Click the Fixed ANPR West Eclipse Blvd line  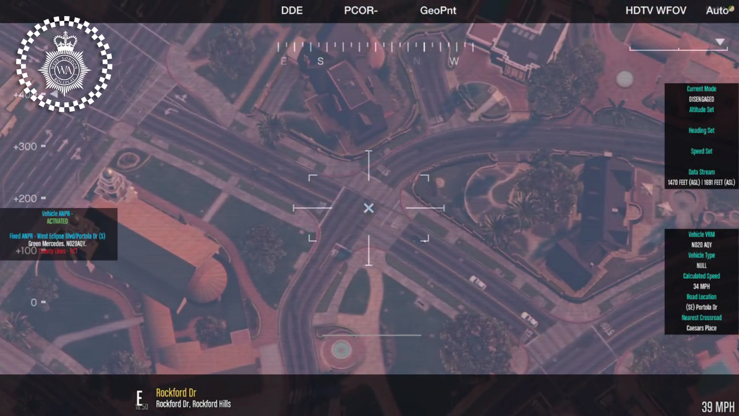click(x=57, y=236)
